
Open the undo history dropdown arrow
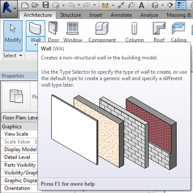[x=79, y=5]
